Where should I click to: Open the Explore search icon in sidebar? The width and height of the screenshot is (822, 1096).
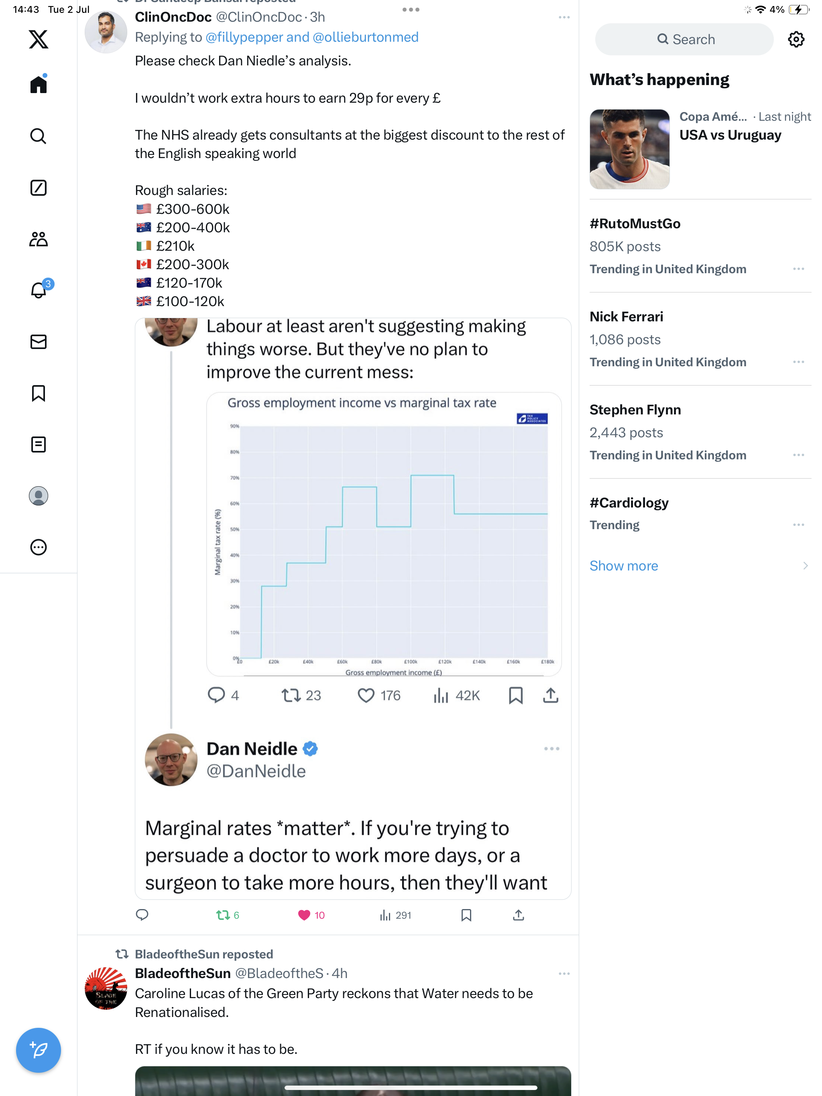tap(38, 136)
